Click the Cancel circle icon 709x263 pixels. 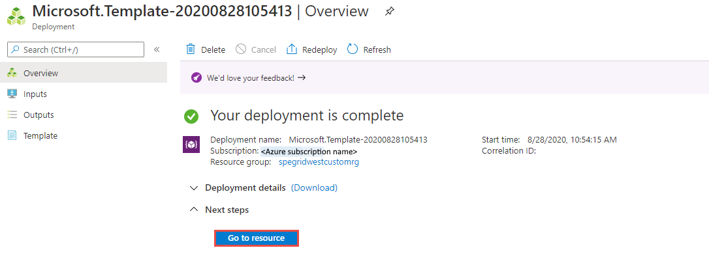pyautogui.click(x=241, y=49)
